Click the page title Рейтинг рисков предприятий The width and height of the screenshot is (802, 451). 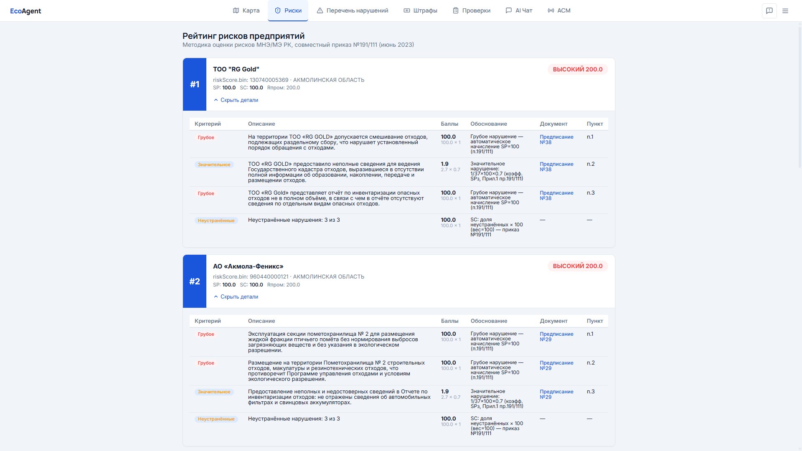(x=244, y=36)
